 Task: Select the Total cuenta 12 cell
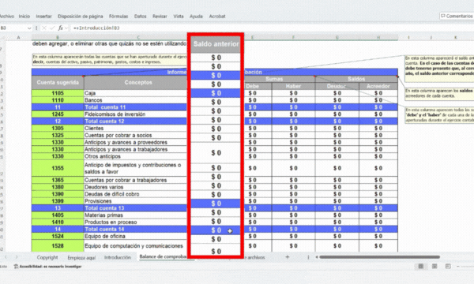pos(136,121)
